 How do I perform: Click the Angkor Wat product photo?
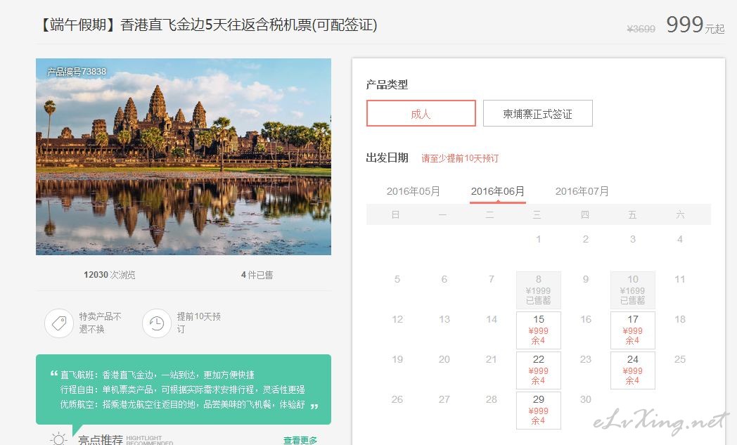(x=184, y=157)
